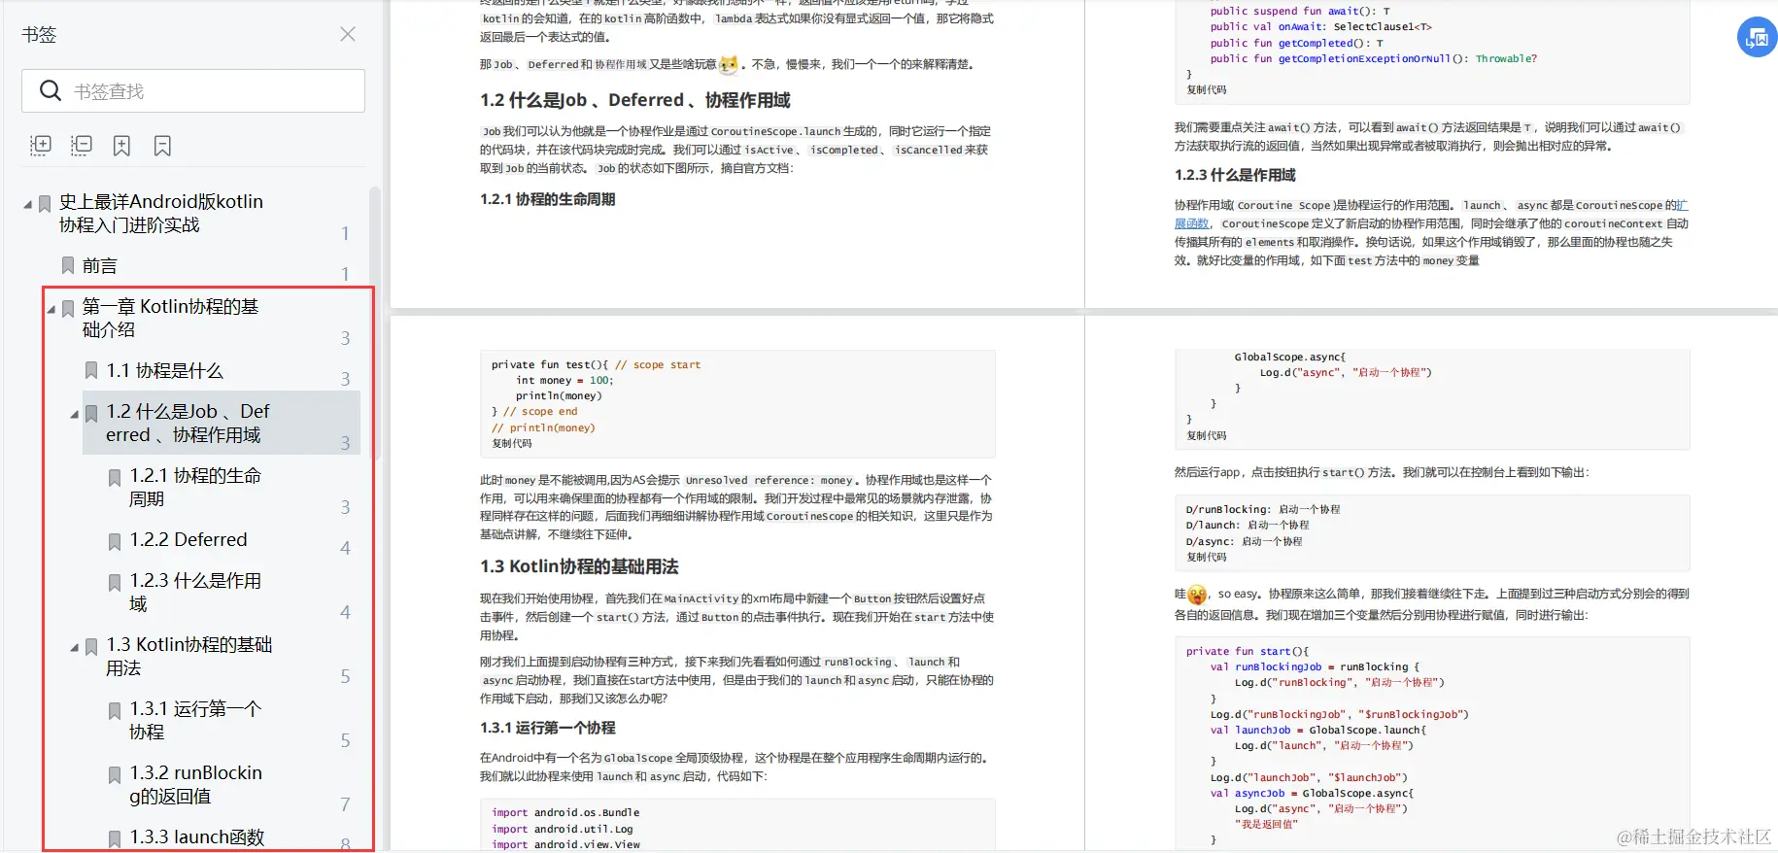The image size is (1778, 853).
Task: Click the magnifier icon in bookmark search
Action: click(x=51, y=90)
